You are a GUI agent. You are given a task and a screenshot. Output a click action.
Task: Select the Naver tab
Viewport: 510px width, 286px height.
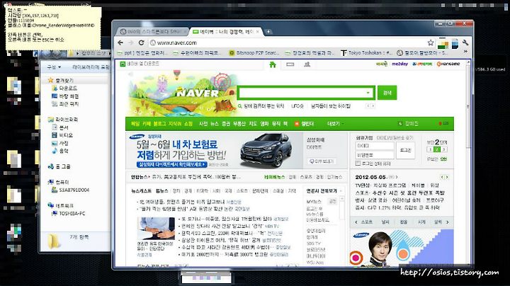click(x=227, y=32)
